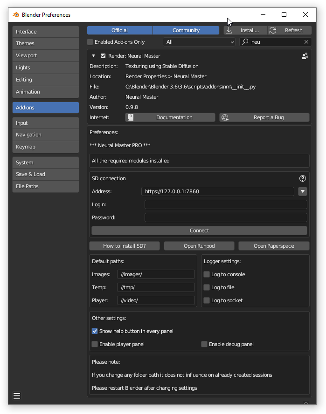
Task: Uncheck Show help button in every panel
Action: click(x=95, y=331)
